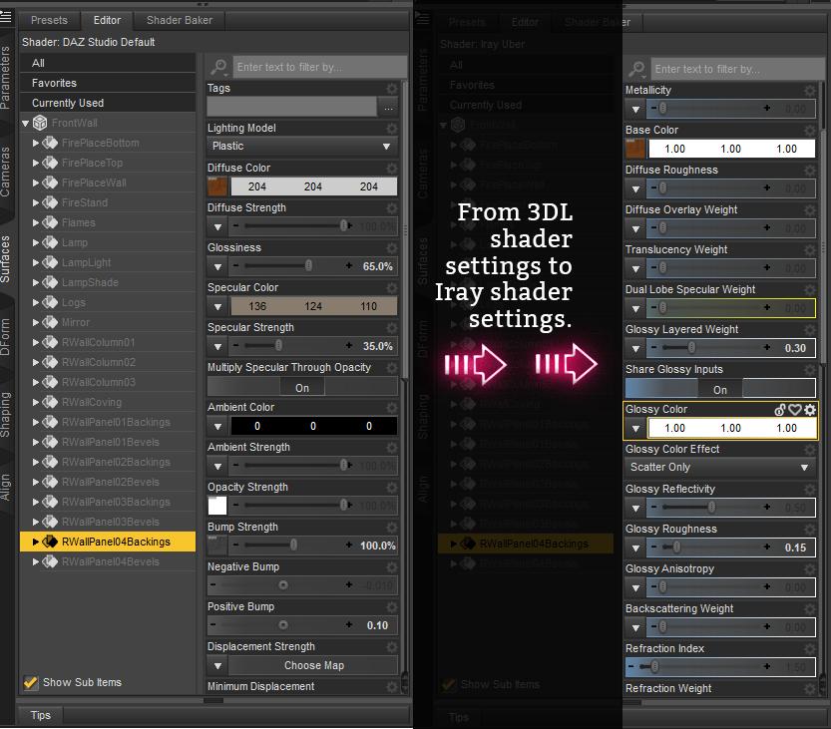This screenshot has height=729, width=831.
Task: Select the All filter category
Action: pos(108,63)
